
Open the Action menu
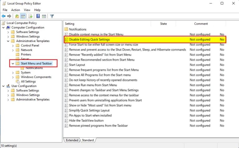[x=16, y=10]
